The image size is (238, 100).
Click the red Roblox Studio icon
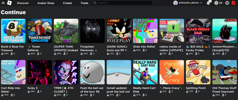(234, 3)
